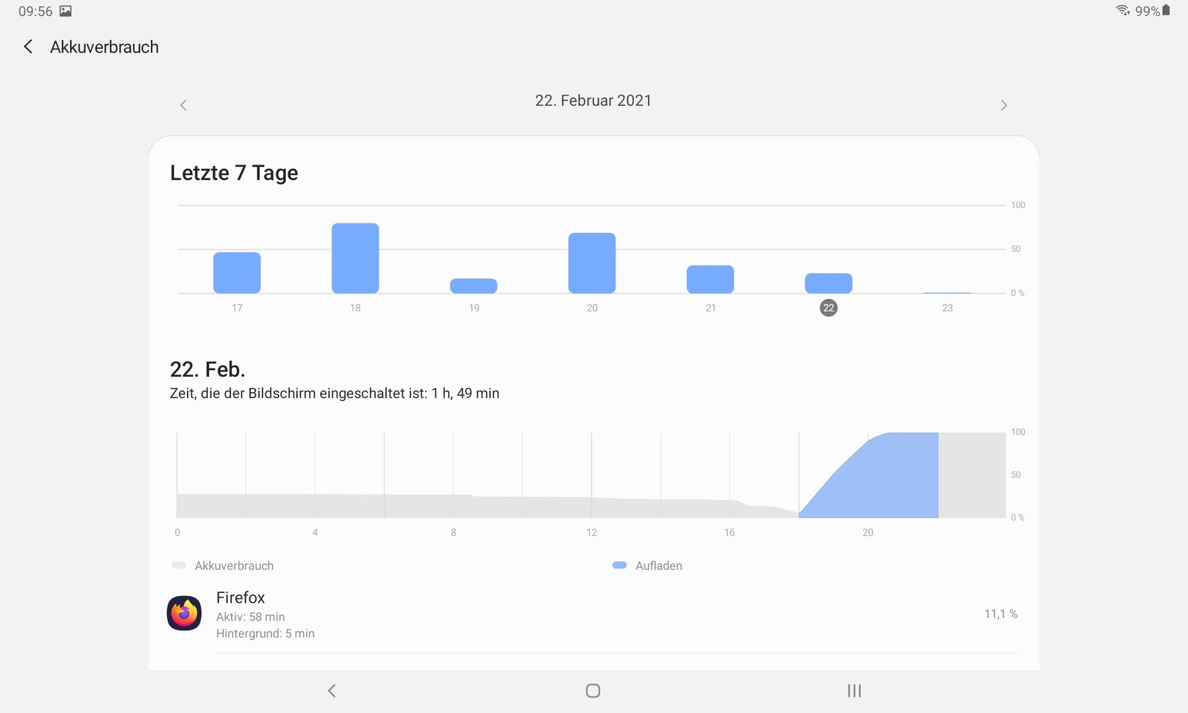The image size is (1188, 713).
Task: Tap the Android back navigation button
Action: click(x=332, y=691)
